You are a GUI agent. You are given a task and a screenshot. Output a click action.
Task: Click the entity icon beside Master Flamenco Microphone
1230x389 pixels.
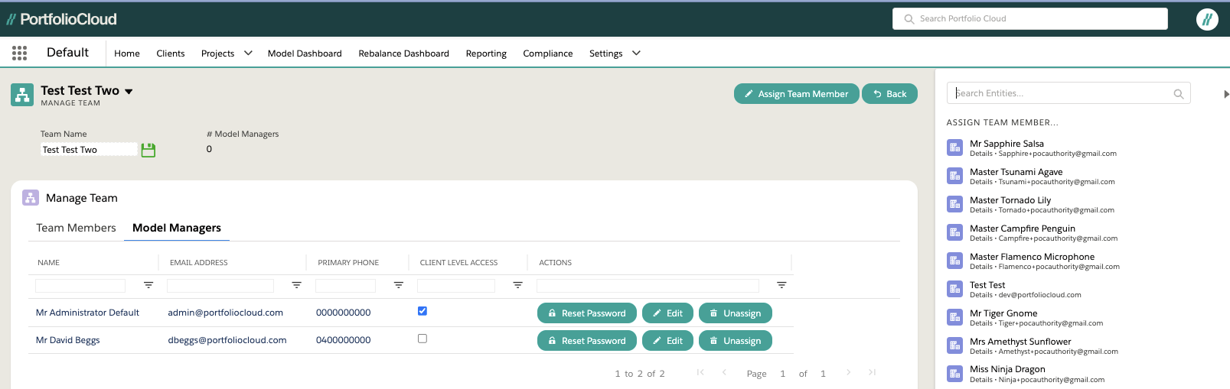954,261
